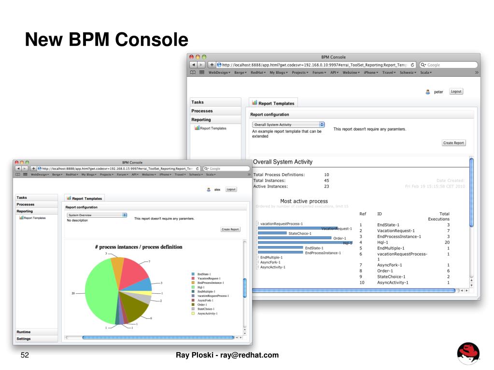Click Back arrow in the alex window
Screen dimensions: 494x370
tap(18, 169)
